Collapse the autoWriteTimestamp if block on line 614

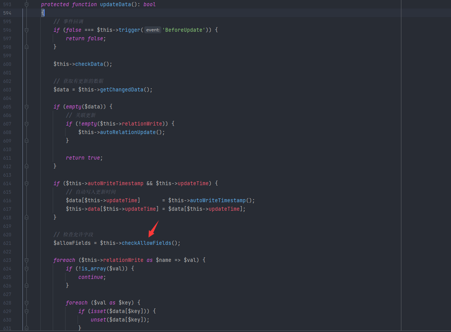point(26,183)
